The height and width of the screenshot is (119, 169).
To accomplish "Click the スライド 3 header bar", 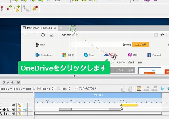I will [98, 96].
